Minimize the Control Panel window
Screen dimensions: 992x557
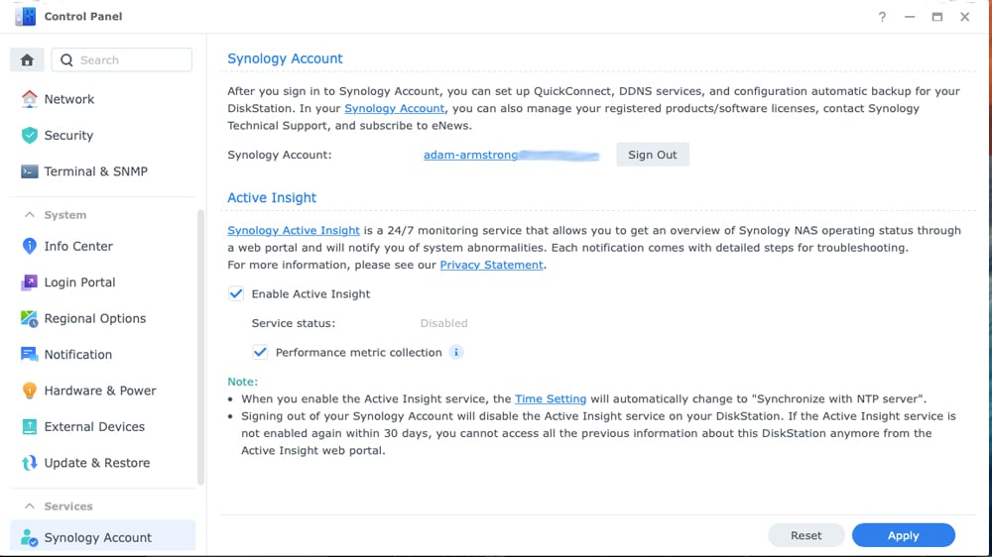(x=910, y=17)
